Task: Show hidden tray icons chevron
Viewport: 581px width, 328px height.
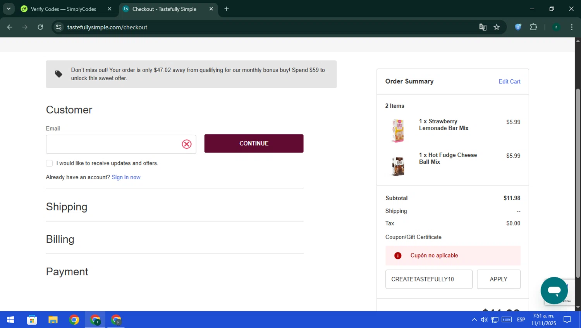Action: [474, 320]
